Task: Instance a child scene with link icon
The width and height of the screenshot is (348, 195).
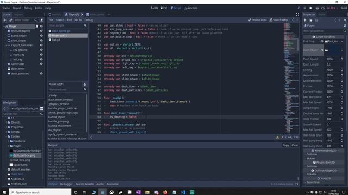Action: 11,20
